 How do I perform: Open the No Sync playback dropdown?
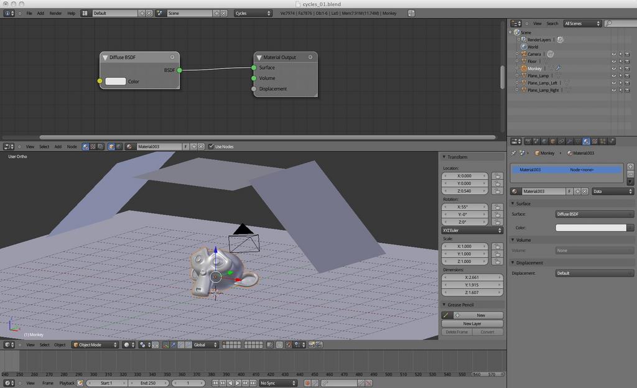tap(278, 383)
